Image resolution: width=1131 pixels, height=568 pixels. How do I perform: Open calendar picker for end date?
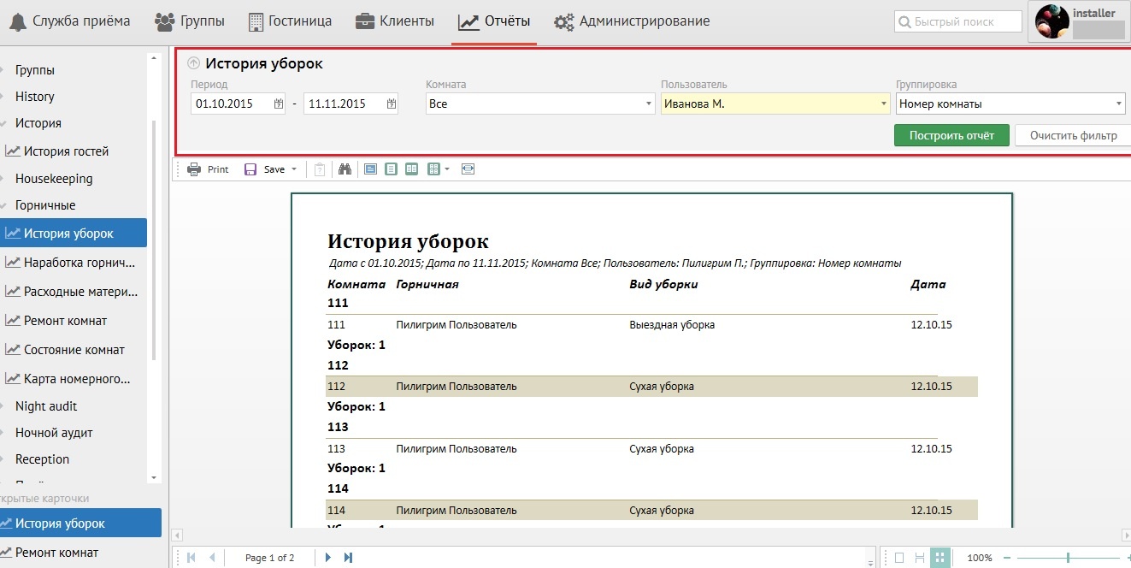[392, 104]
